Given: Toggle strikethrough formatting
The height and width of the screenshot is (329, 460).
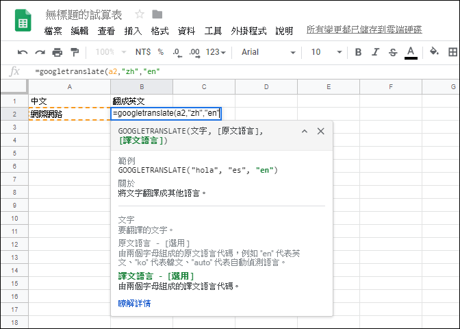Looking at the screenshot, I should coord(393,53).
